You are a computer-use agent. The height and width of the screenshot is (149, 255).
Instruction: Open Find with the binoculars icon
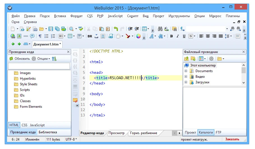click(x=160, y=29)
